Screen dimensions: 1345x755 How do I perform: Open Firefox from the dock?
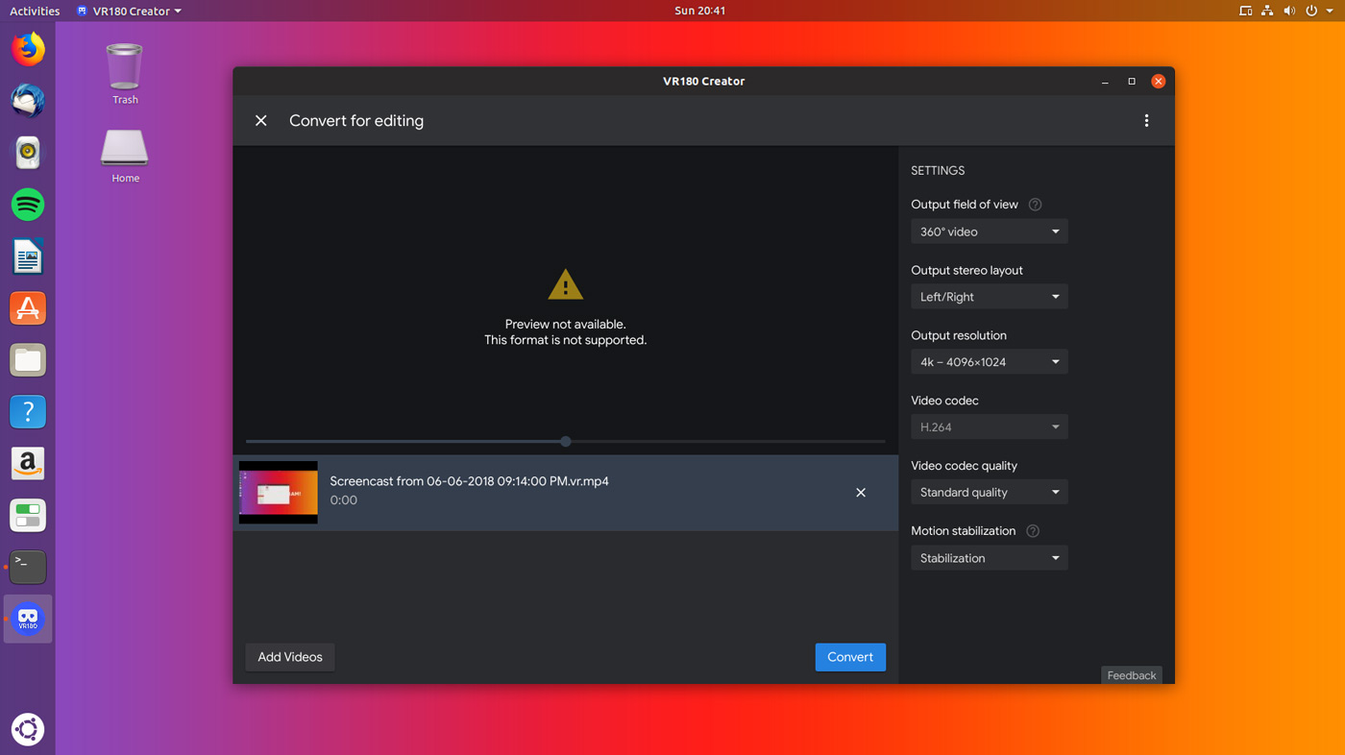click(x=28, y=49)
